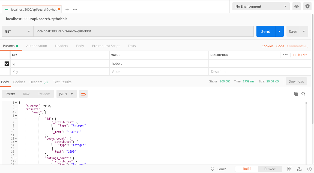This screenshot has width=314, height=173.
Task: Edit the q key cell
Action: 60,64
